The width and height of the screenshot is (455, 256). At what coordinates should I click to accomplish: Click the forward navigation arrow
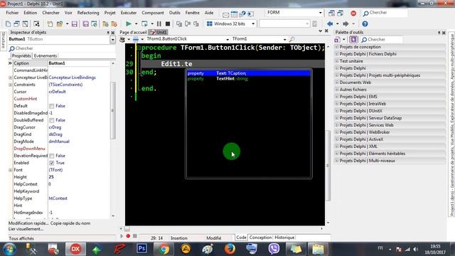346,23
